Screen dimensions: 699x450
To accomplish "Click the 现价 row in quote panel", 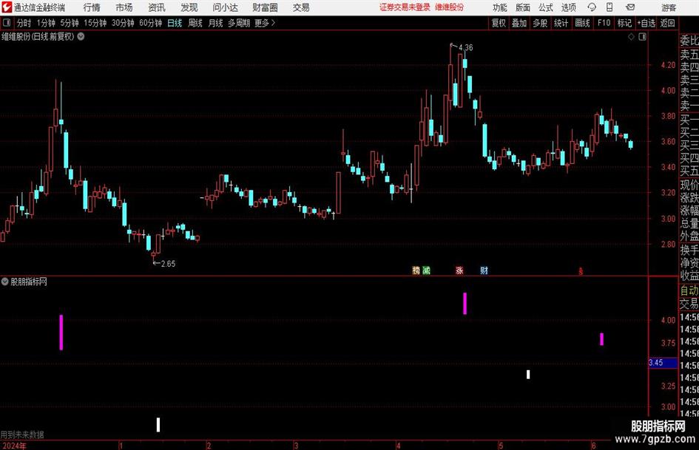I will tap(689, 185).
